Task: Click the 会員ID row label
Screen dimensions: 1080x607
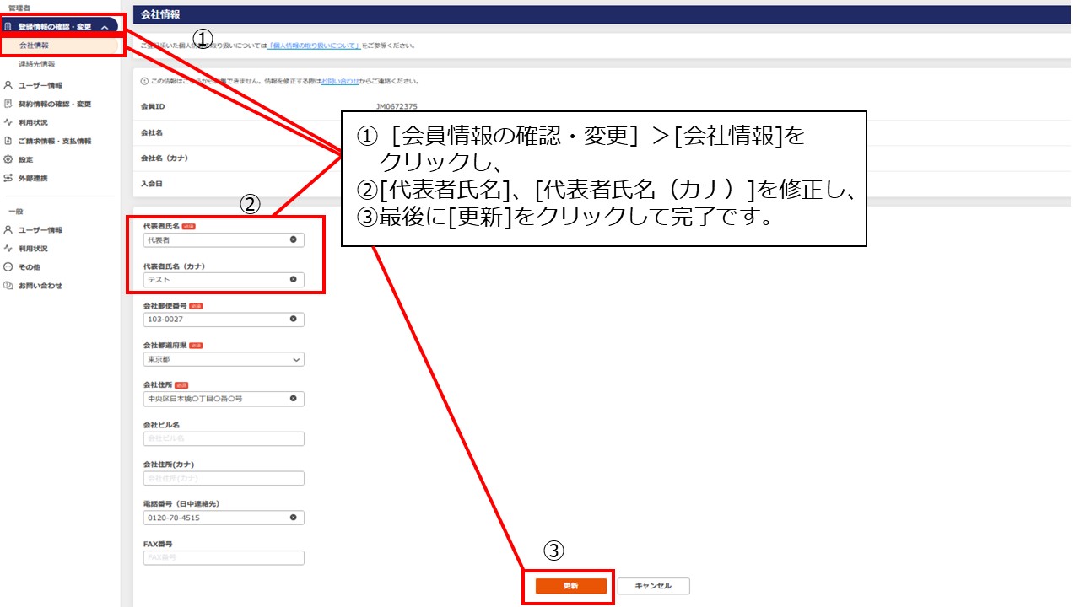Action: (x=153, y=107)
